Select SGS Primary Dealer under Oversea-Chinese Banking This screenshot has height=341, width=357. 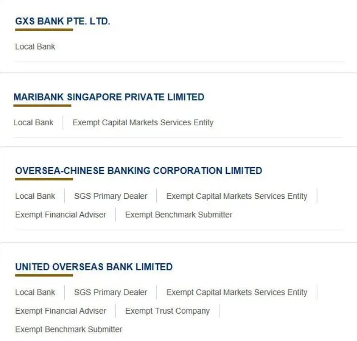click(111, 196)
